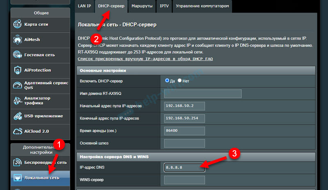
Task: Click the USB-приложение icon
Action: (18, 116)
